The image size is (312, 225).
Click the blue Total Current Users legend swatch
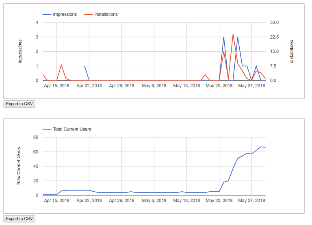click(47, 129)
